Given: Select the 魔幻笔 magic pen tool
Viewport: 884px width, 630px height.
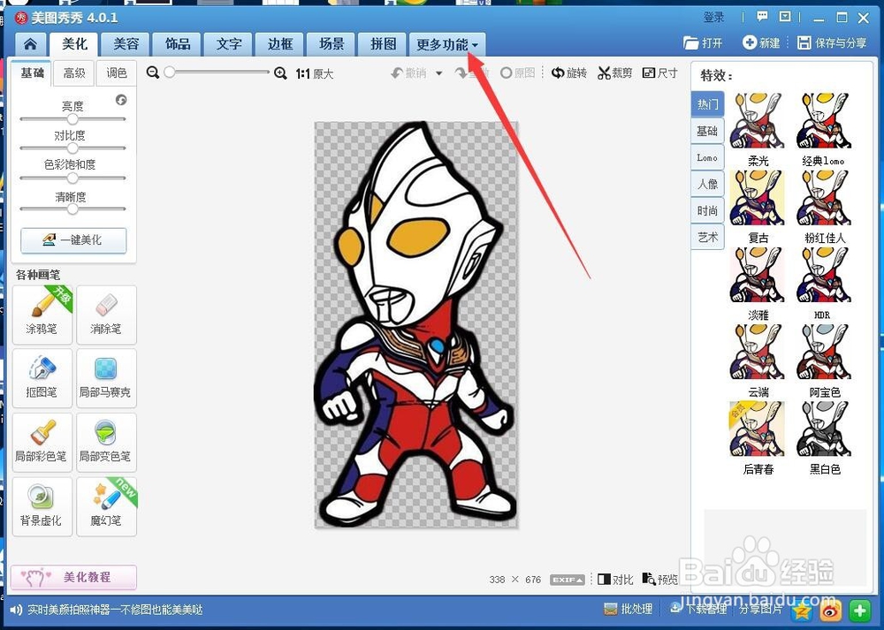Looking at the screenshot, I should 106,506.
